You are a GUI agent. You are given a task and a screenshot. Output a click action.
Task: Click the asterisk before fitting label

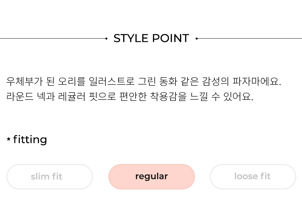coord(8,139)
